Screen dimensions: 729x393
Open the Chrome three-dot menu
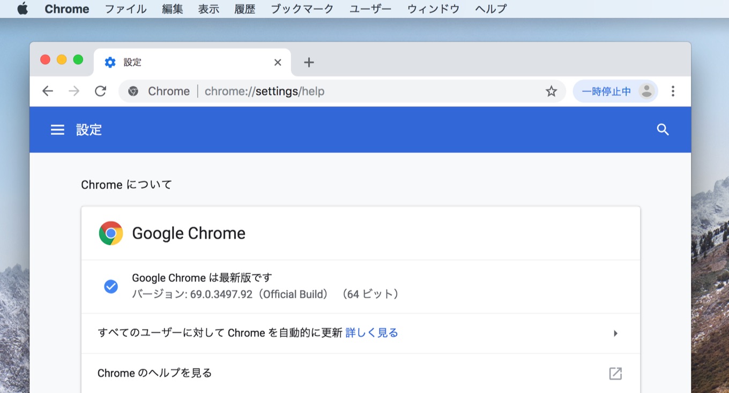673,91
